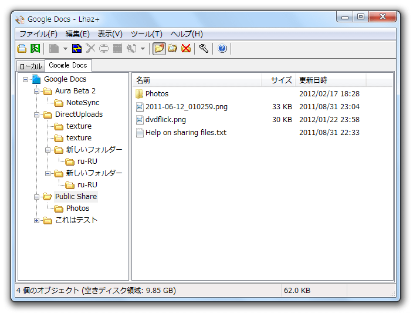Select Photos folder in file list
Image resolution: width=413 pixels, height=313 pixels.
click(157, 94)
